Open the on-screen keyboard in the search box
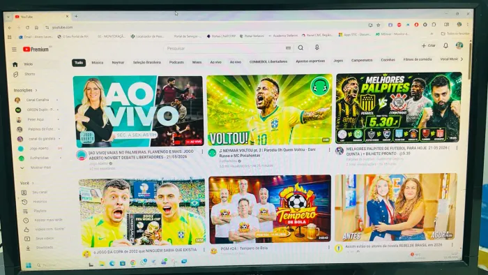The width and height of the screenshot is (488, 275). pos(288,48)
